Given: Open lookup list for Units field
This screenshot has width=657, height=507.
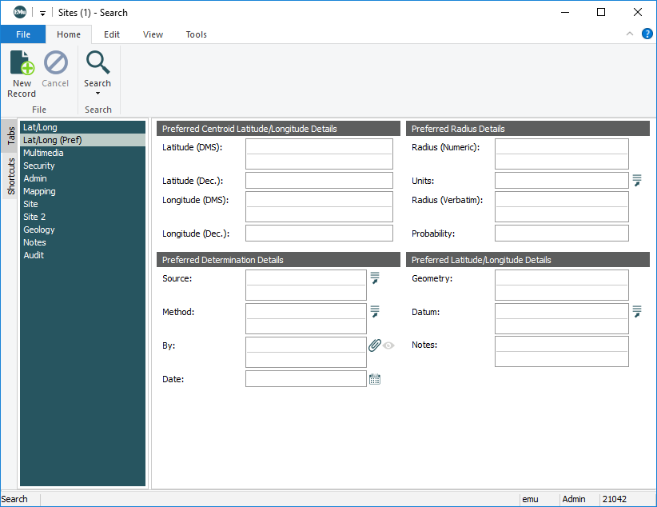Looking at the screenshot, I should pos(637,181).
